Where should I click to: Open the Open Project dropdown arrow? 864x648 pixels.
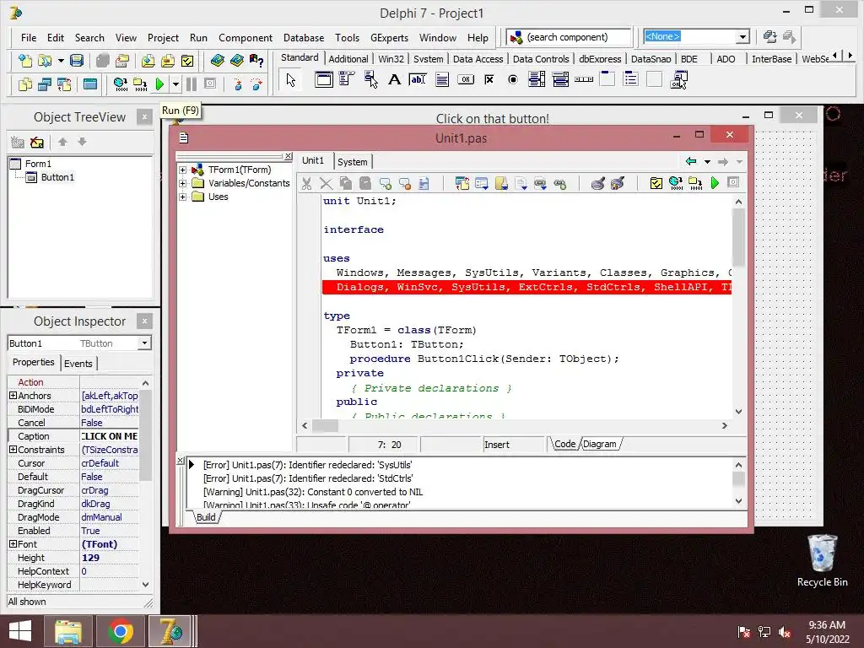coord(61,60)
